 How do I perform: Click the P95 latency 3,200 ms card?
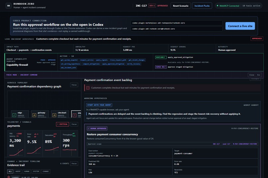16,144
